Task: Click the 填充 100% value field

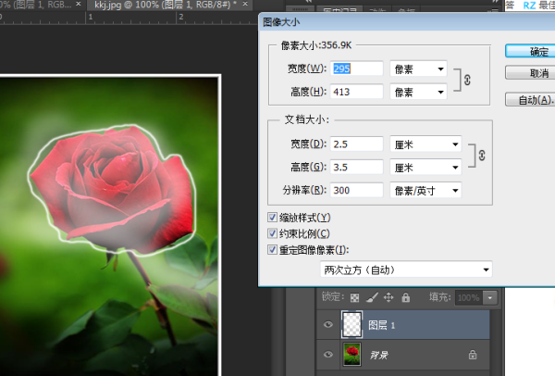Action: point(469,297)
